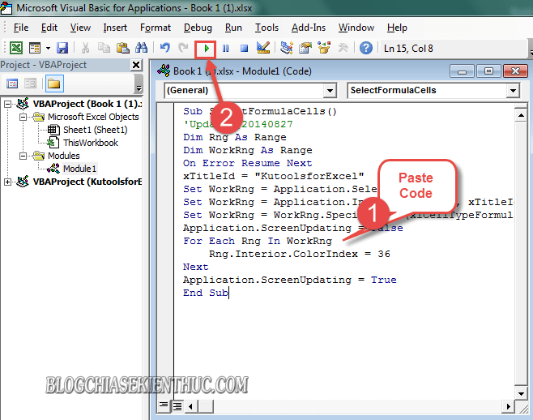Click the horizontal scrollbar left arrow
The width and height of the screenshot is (533, 420).
190,406
